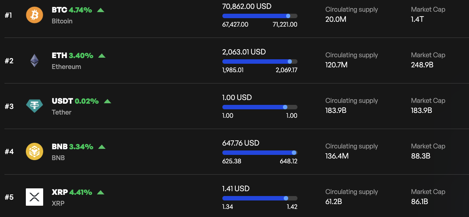Screen dimensions: 469x217
Task: Click the green up arrow beside BTC
Action: [100, 10]
